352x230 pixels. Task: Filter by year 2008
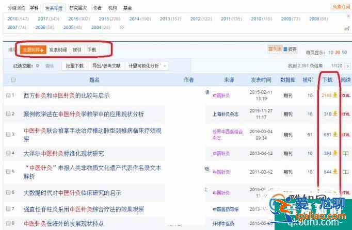click(319, 19)
